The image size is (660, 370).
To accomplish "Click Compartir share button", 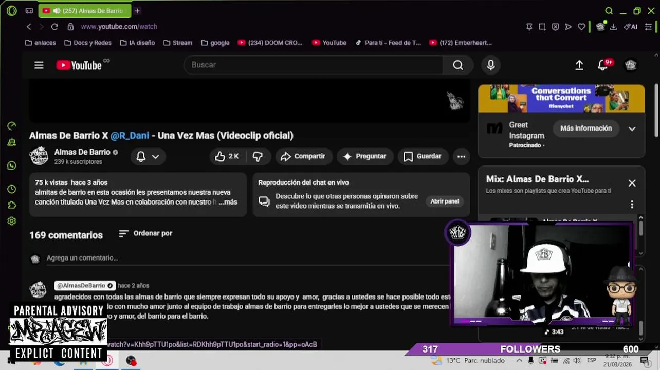I will coord(303,156).
